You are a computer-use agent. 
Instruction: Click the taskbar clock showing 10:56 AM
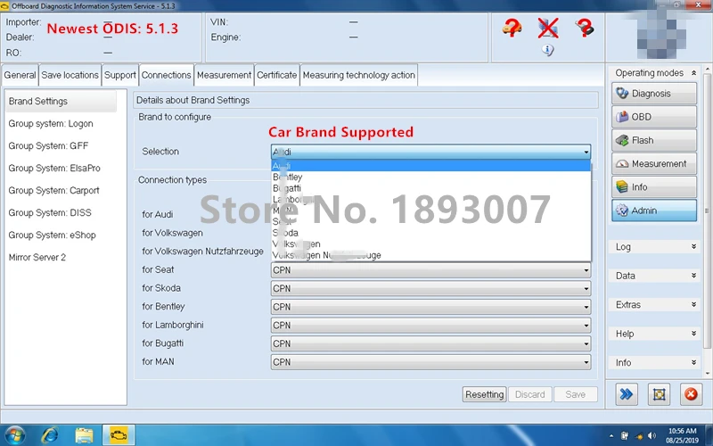coord(682,435)
